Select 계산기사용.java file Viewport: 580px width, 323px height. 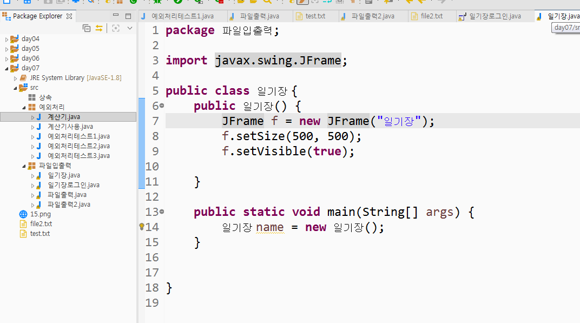pyautogui.click(x=70, y=127)
